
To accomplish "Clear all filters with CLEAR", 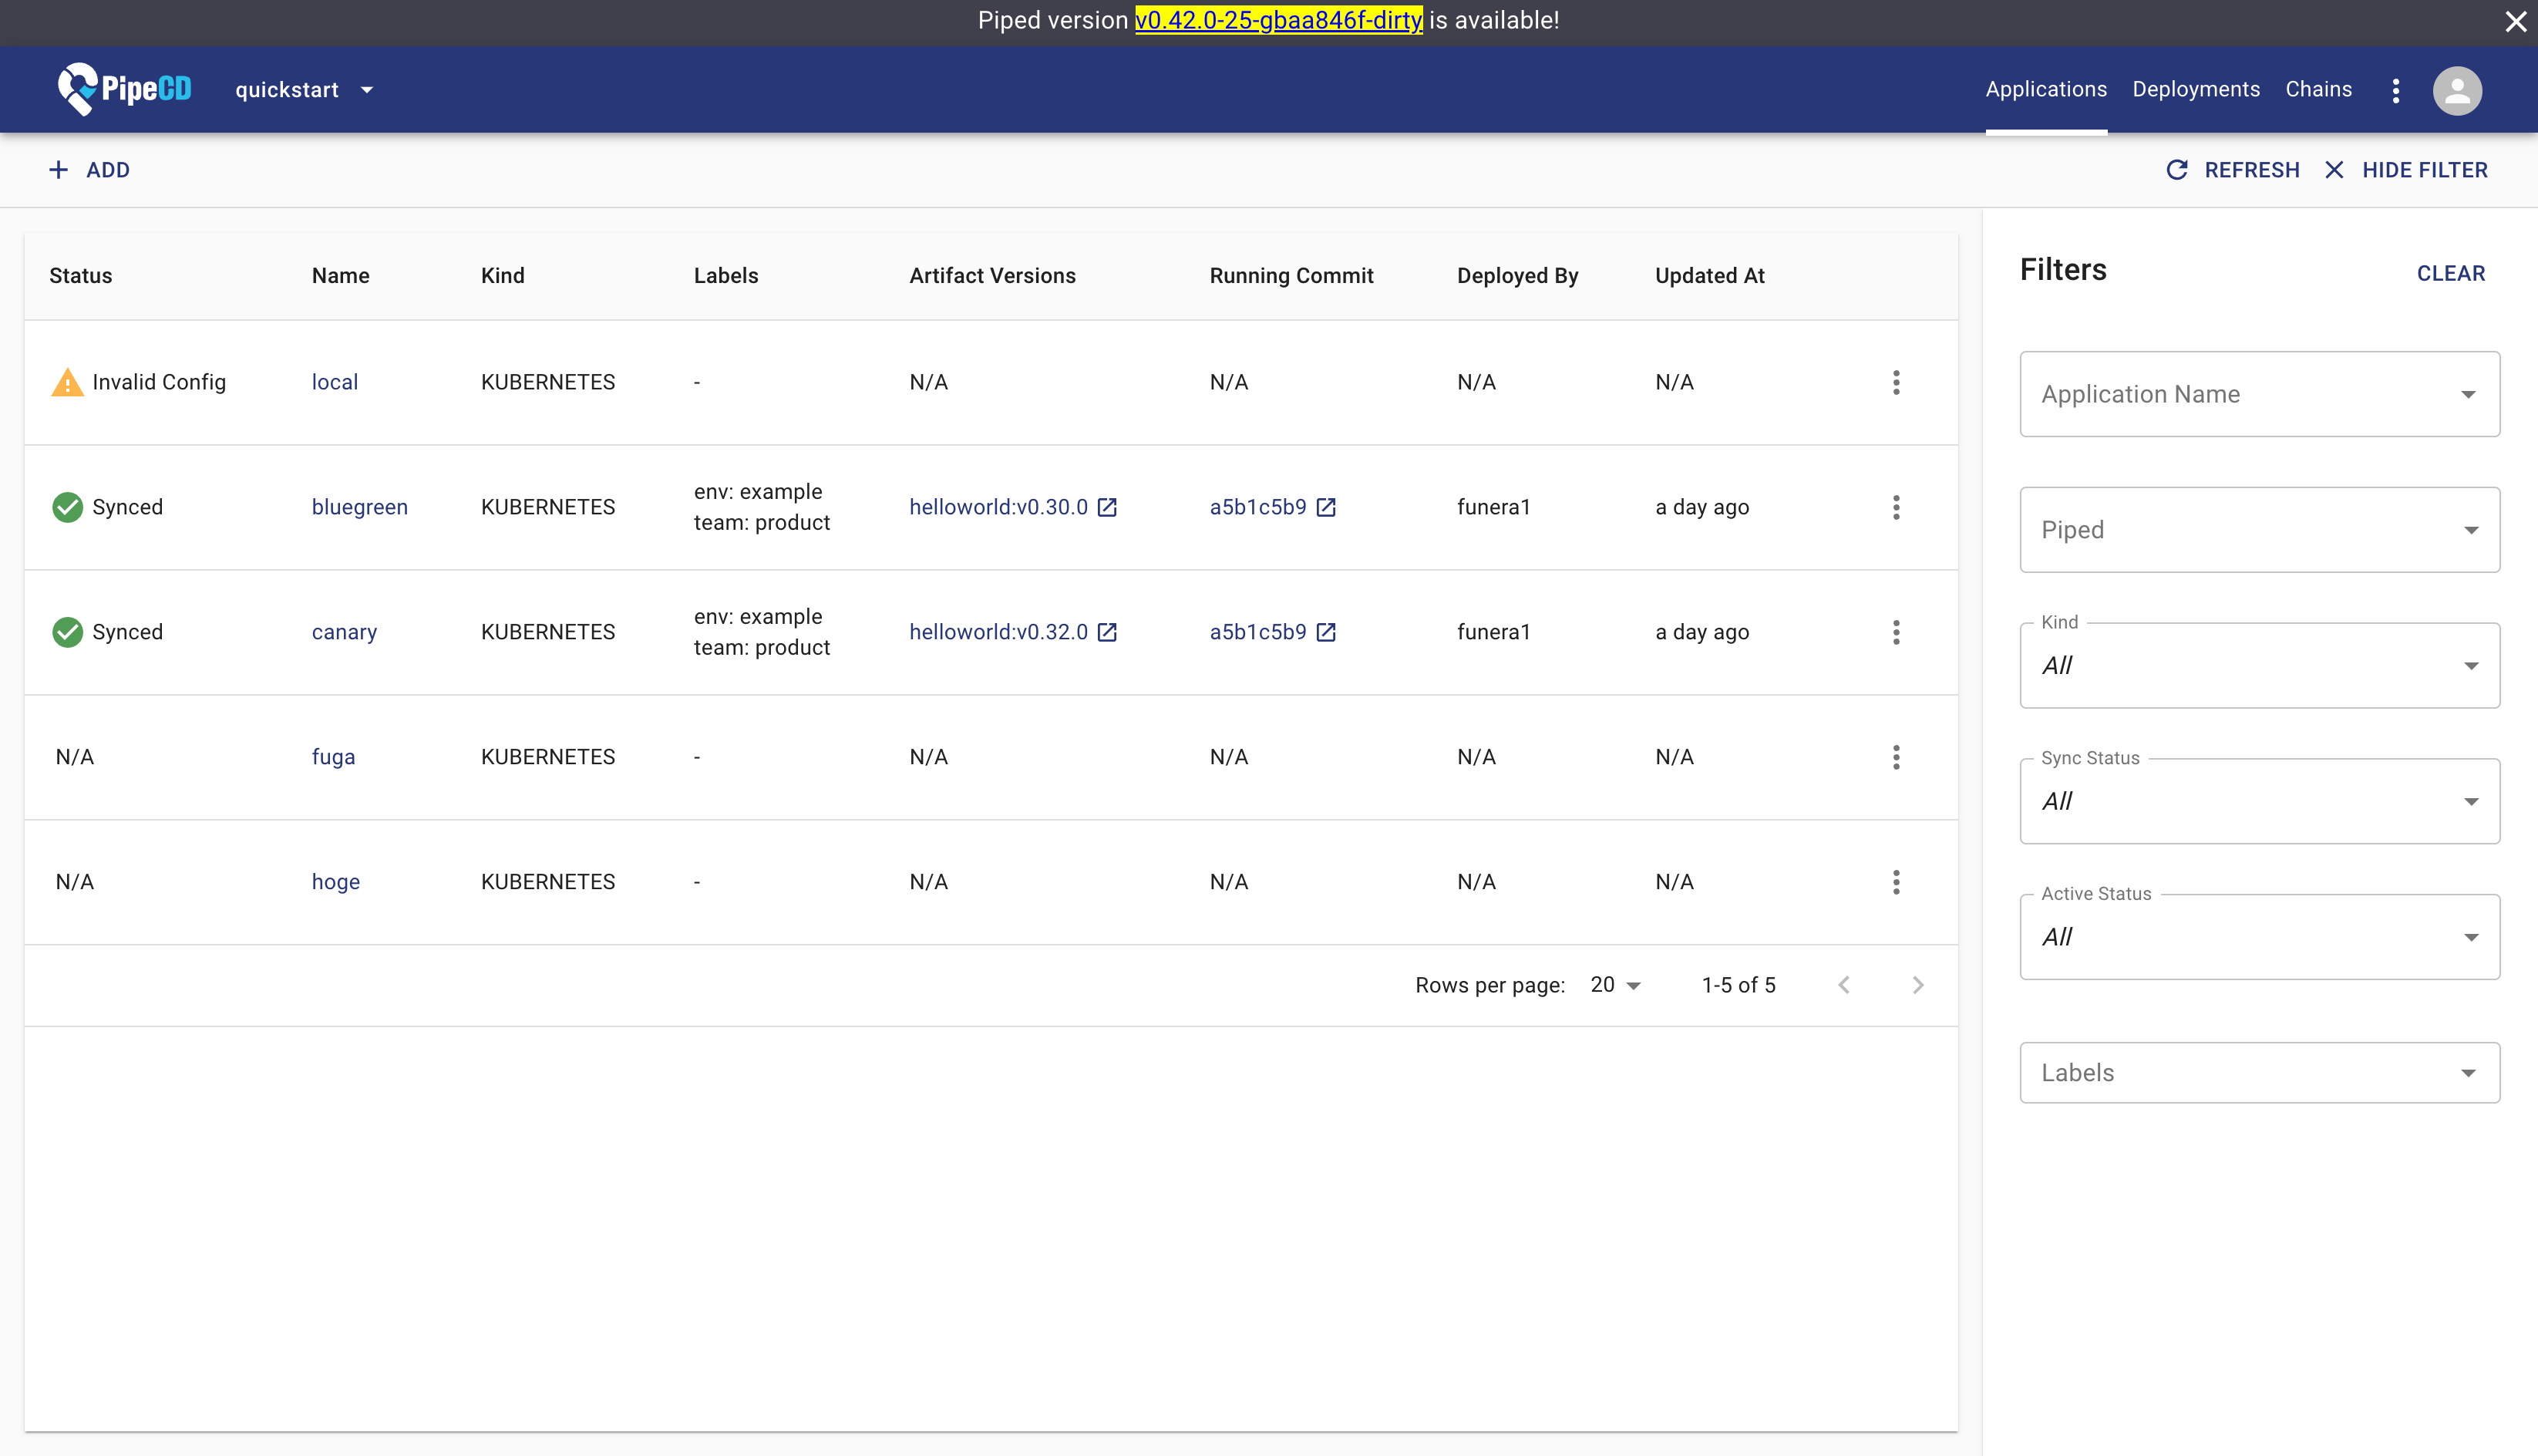I will 2450,273.
